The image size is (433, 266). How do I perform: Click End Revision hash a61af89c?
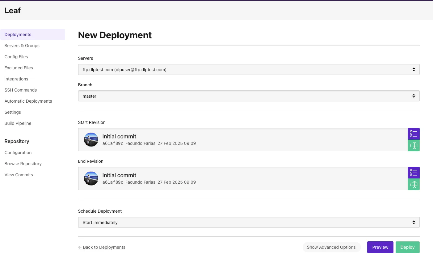coord(113,182)
